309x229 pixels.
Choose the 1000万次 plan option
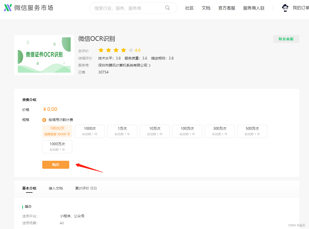57,147
